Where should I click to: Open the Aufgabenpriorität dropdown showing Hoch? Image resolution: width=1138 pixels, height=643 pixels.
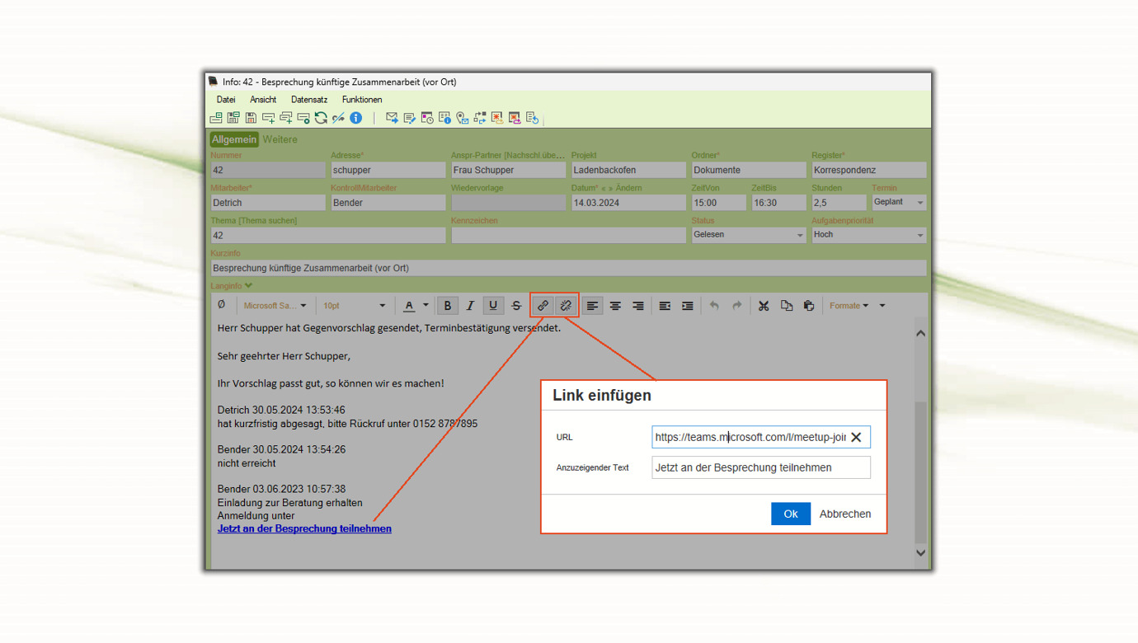pos(868,235)
